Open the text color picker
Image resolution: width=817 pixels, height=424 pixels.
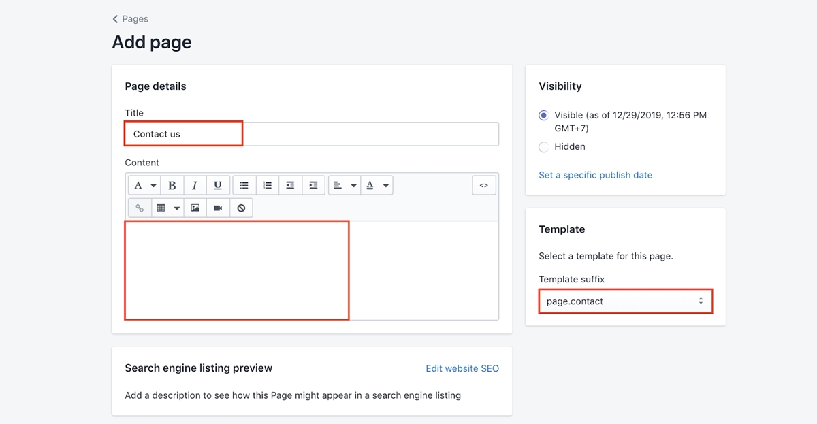[377, 185]
